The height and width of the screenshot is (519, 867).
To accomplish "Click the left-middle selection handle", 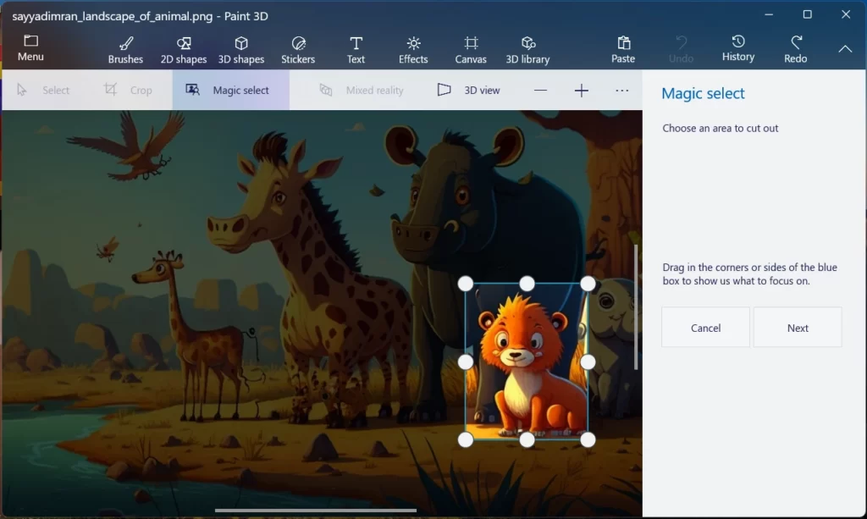I will (x=466, y=362).
